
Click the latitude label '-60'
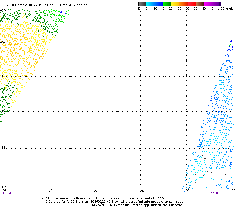tap(3, 187)
